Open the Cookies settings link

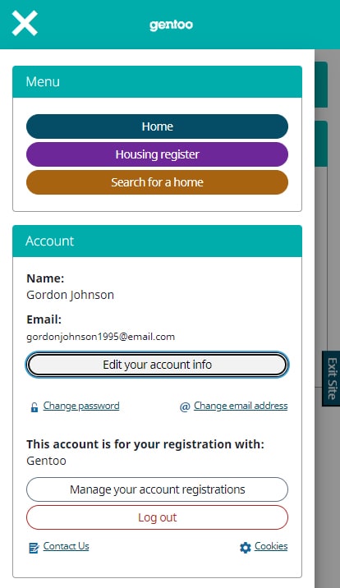[271, 546]
